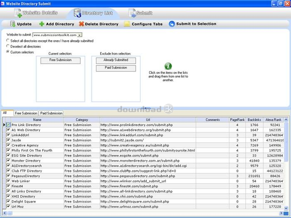This screenshot has height=218, width=291.
Task: Click the Update toolbar icon
Action: [x=12, y=24]
